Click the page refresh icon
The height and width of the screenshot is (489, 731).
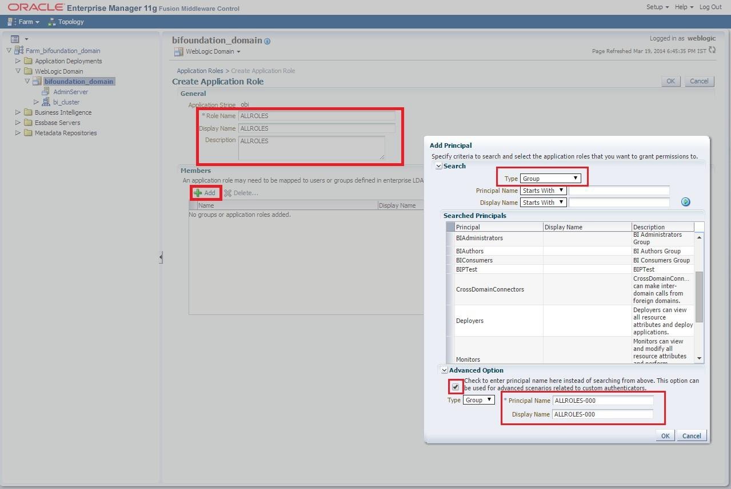712,50
